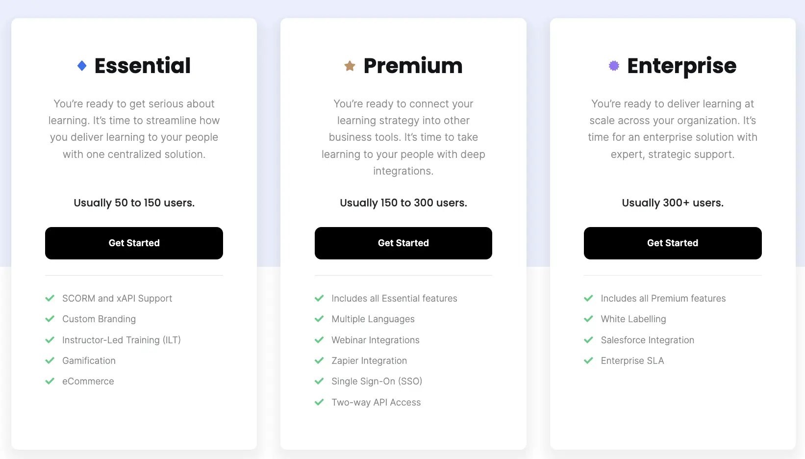805x459 pixels.
Task: Click the Enterprise plan title
Action: coord(681,65)
